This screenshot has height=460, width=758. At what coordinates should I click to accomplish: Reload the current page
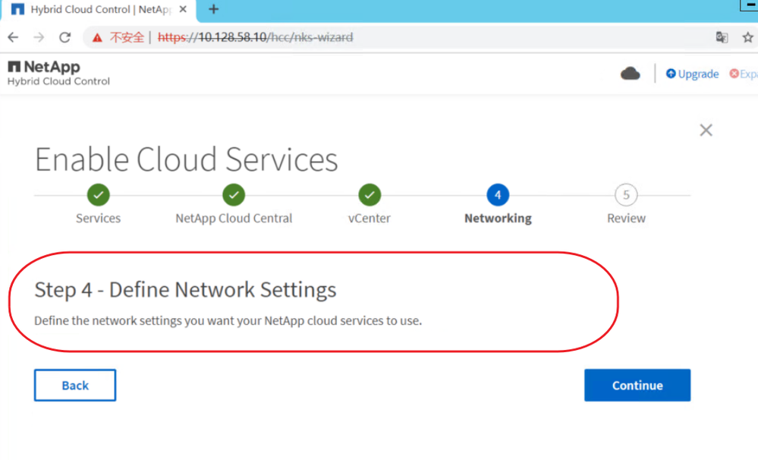click(65, 37)
